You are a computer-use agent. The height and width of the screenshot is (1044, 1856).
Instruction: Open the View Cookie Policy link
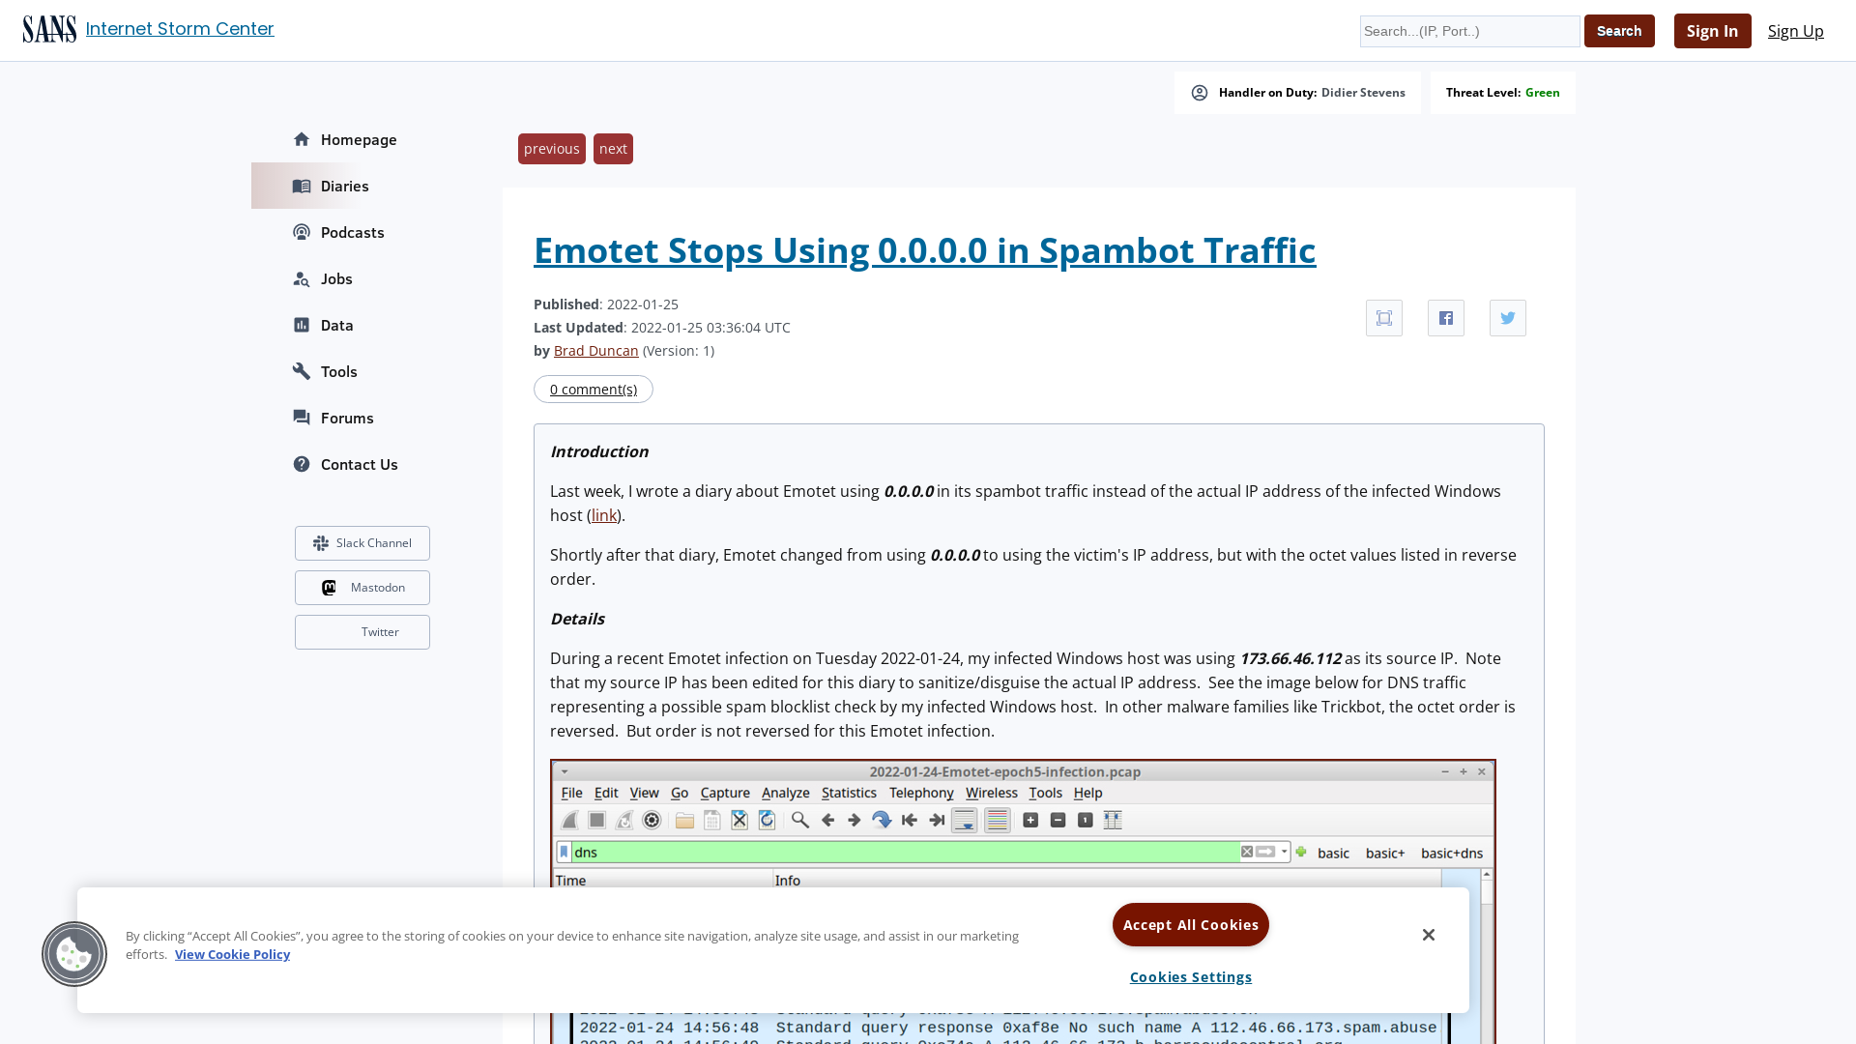pyautogui.click(x=232, y=954)
